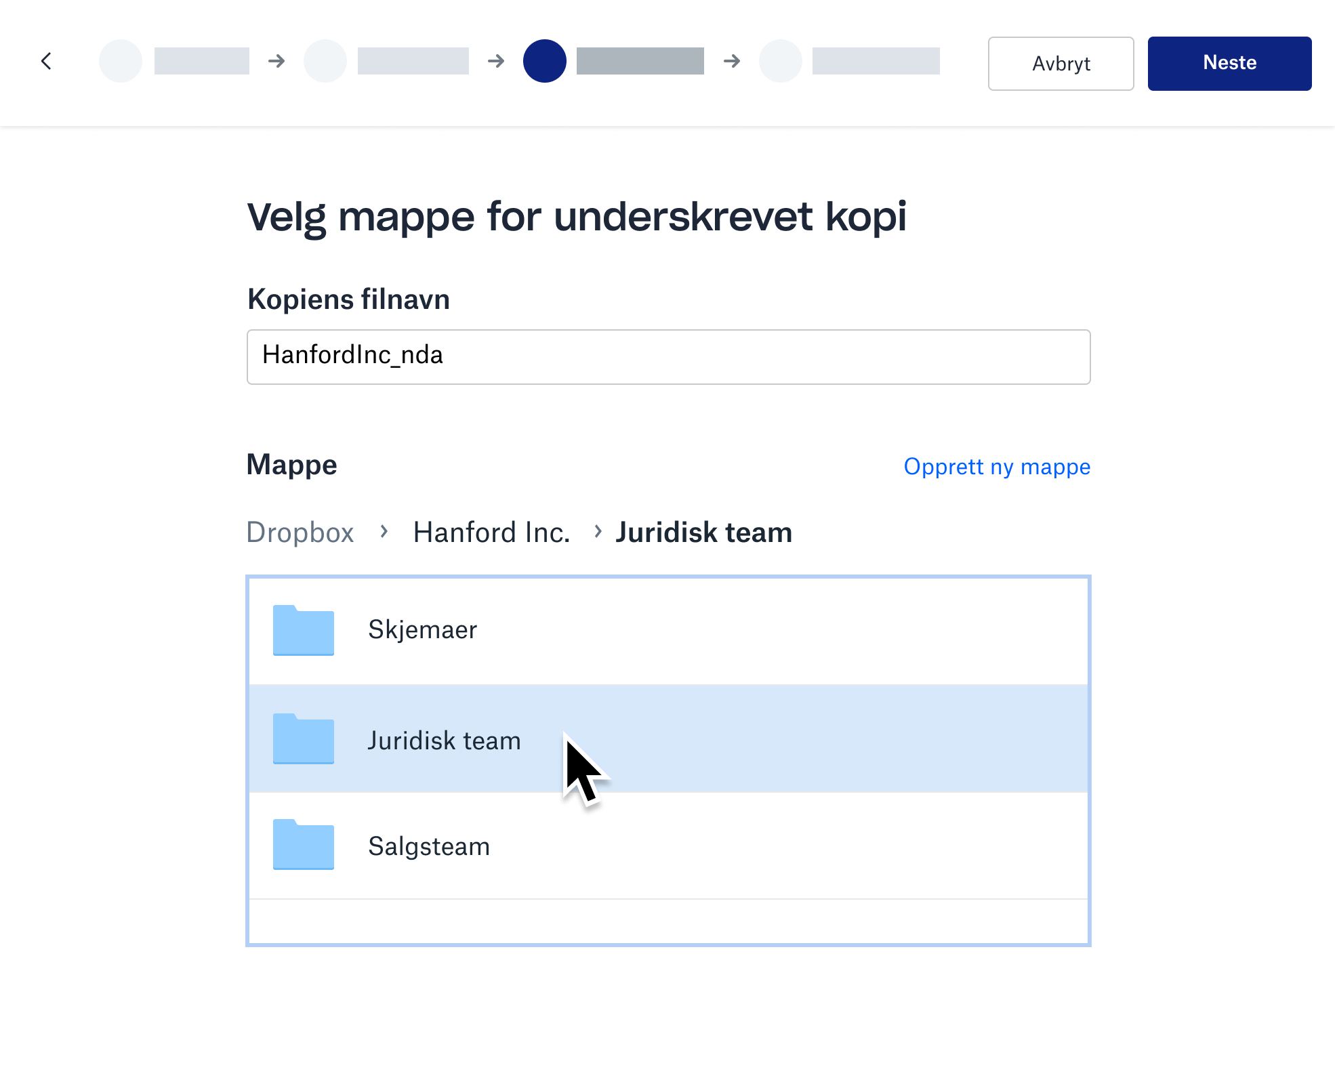
Task: Click Juridisk team breadcrumb
Action: pos(704,533)
